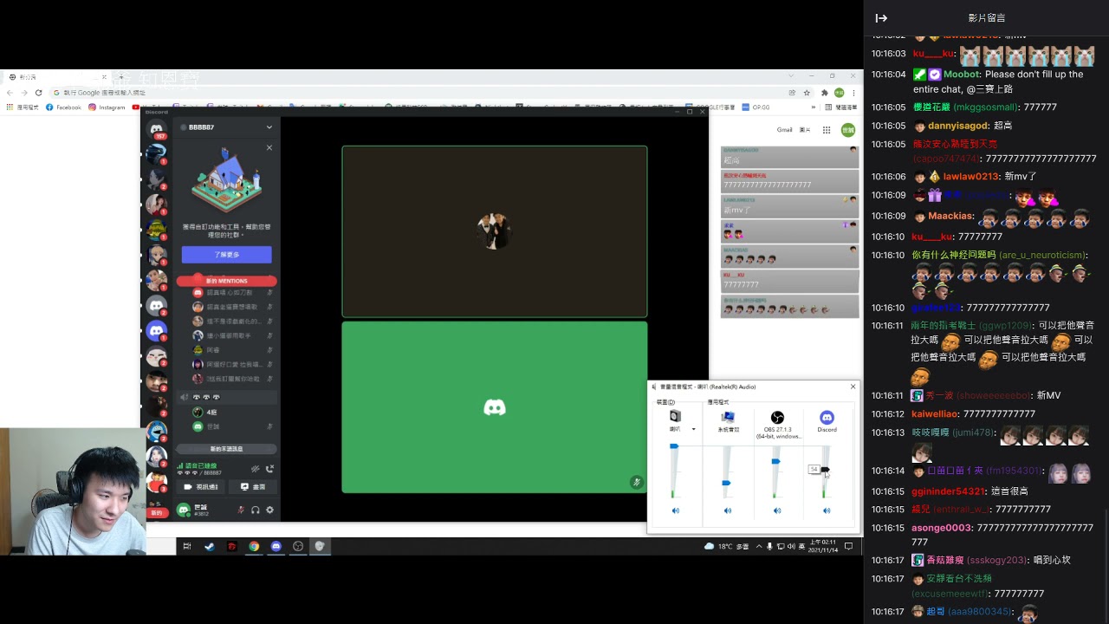
Task: Reload the Chrome page
Action: (38, 93)
